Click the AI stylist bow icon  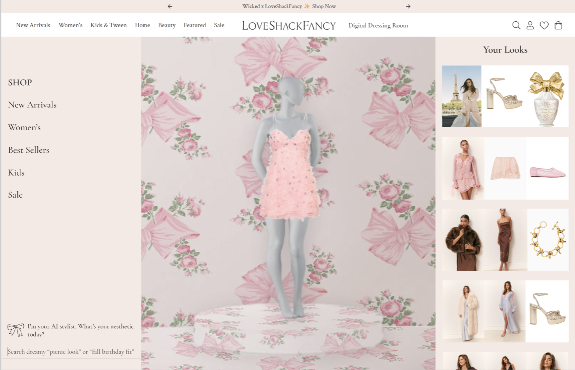tap(16, 330)
